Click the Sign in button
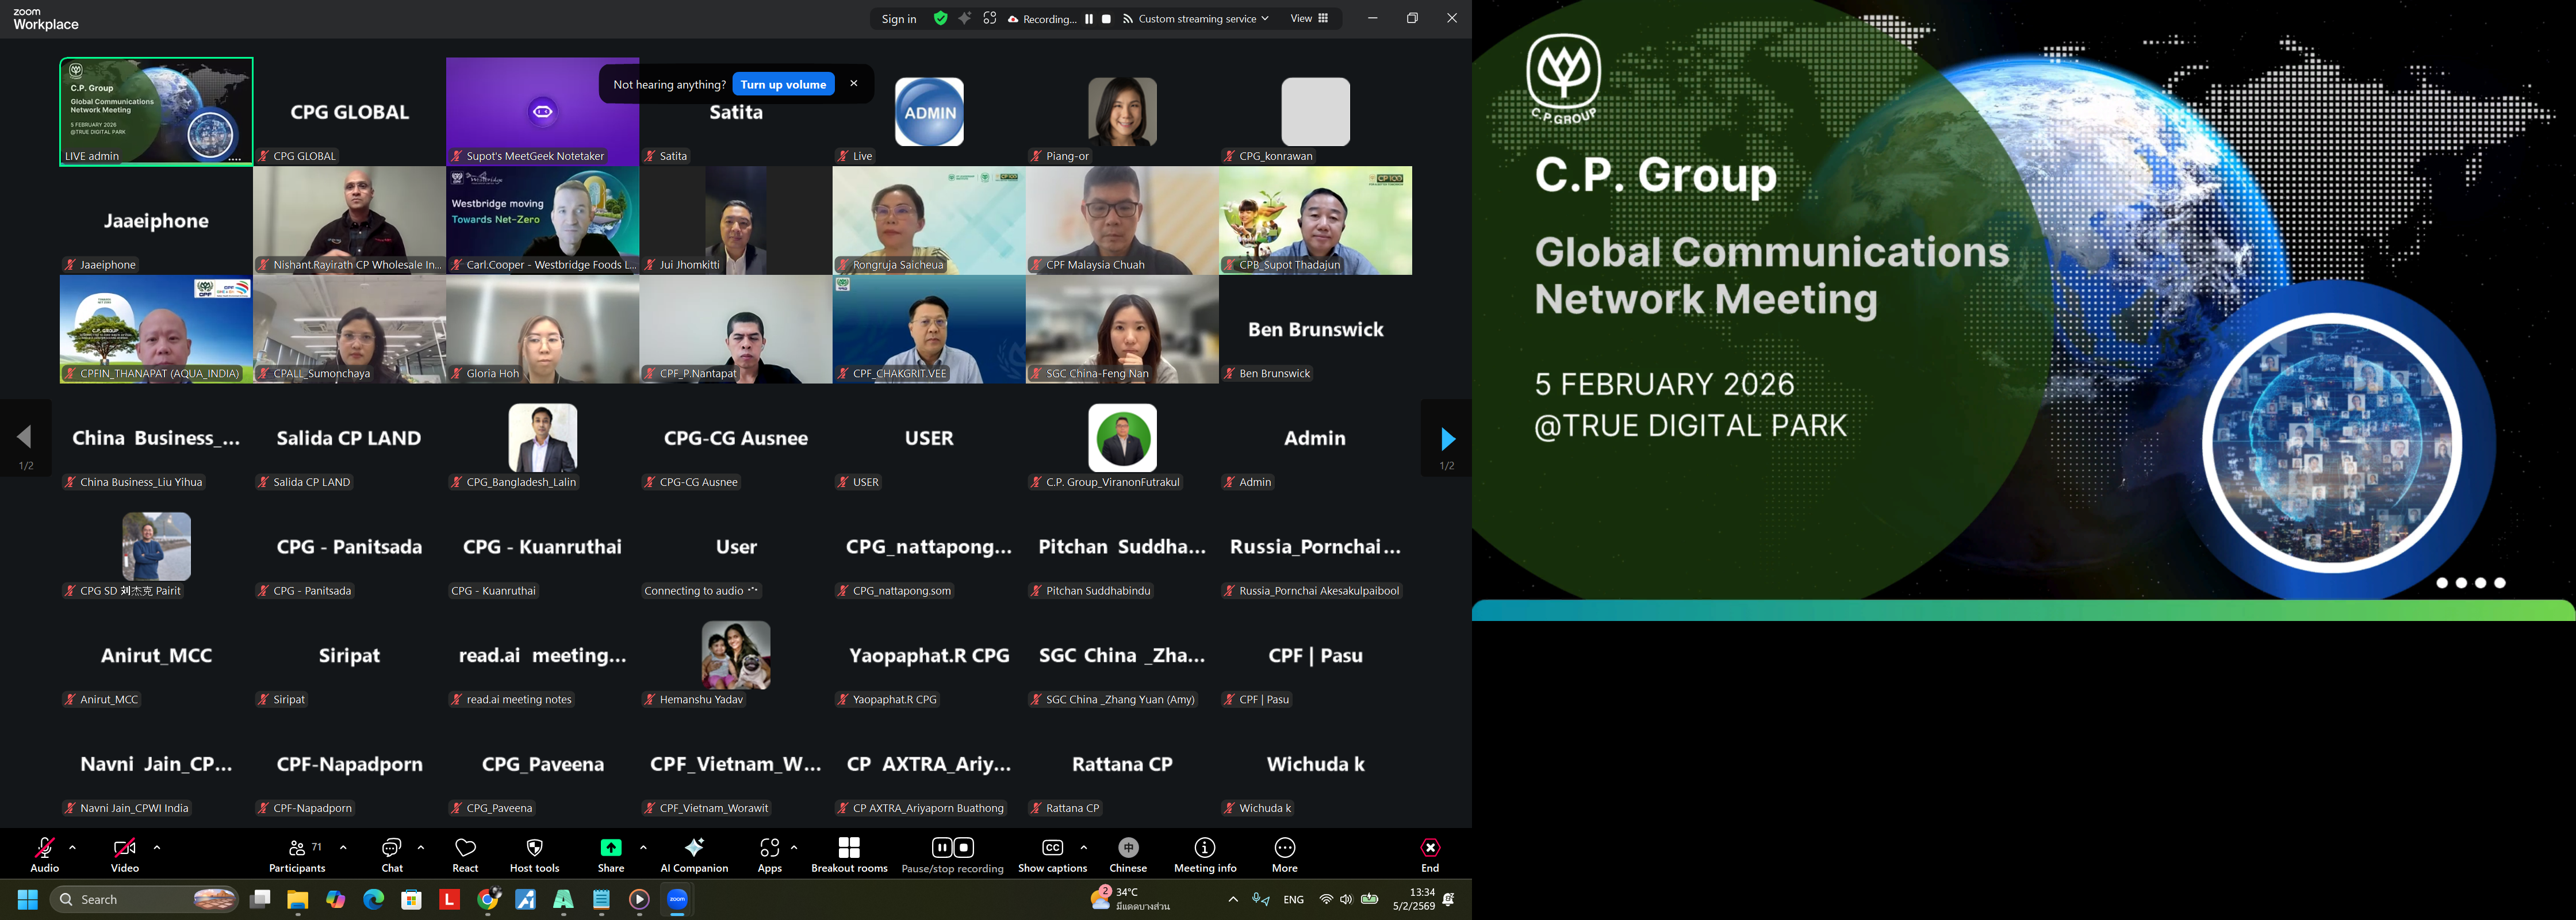2576x920 pixels. (899, 19)
